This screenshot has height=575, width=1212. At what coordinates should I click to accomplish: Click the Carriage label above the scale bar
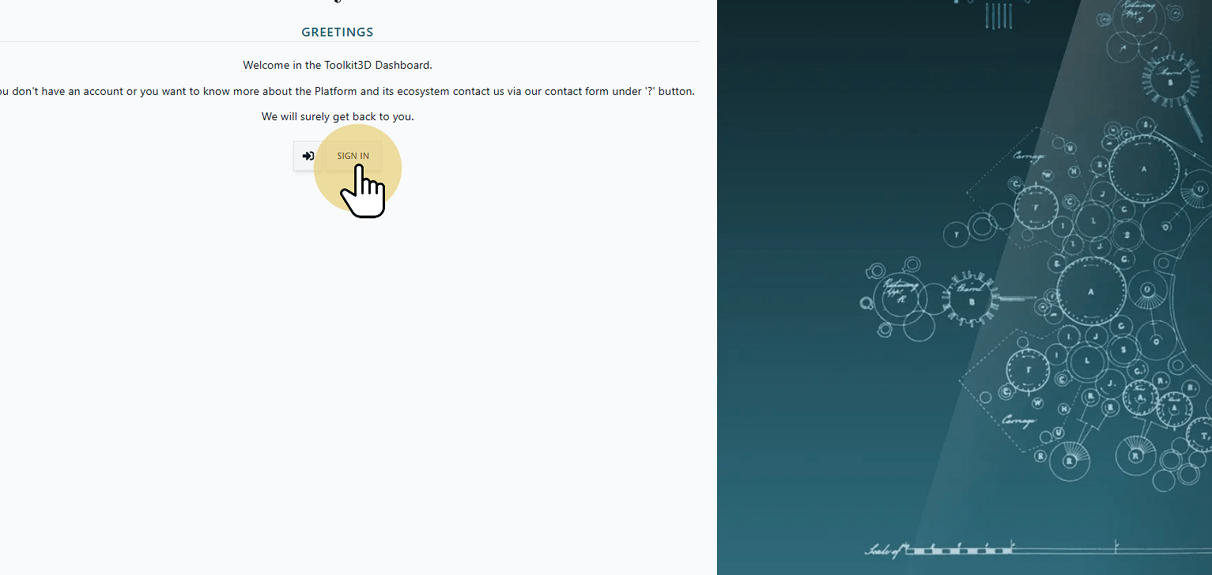point(1018,420)
